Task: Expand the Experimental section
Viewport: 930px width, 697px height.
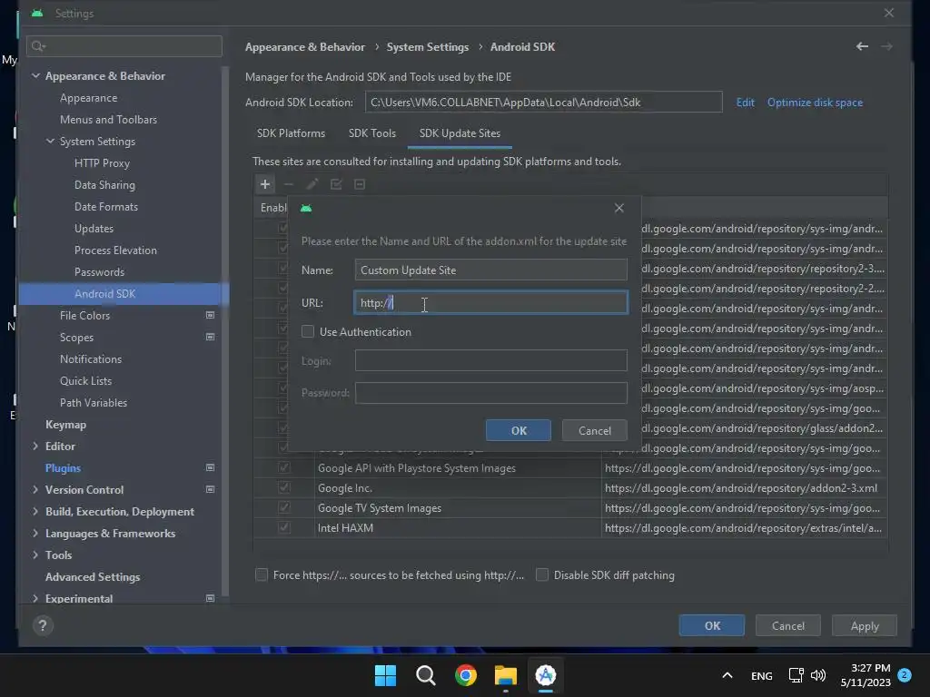Action: click(35, 598)
